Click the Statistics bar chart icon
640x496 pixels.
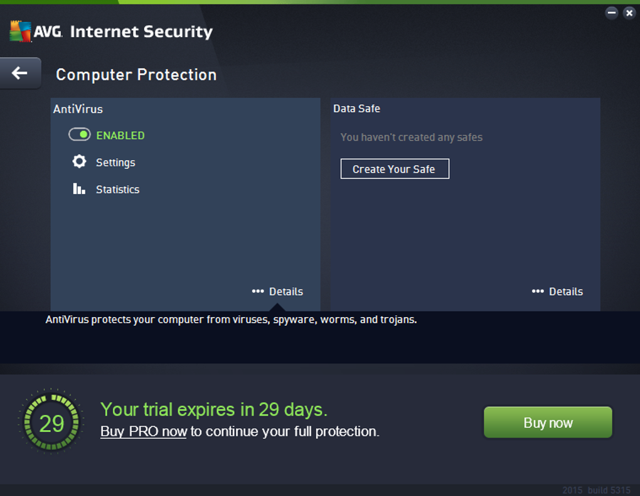(79, 189)
